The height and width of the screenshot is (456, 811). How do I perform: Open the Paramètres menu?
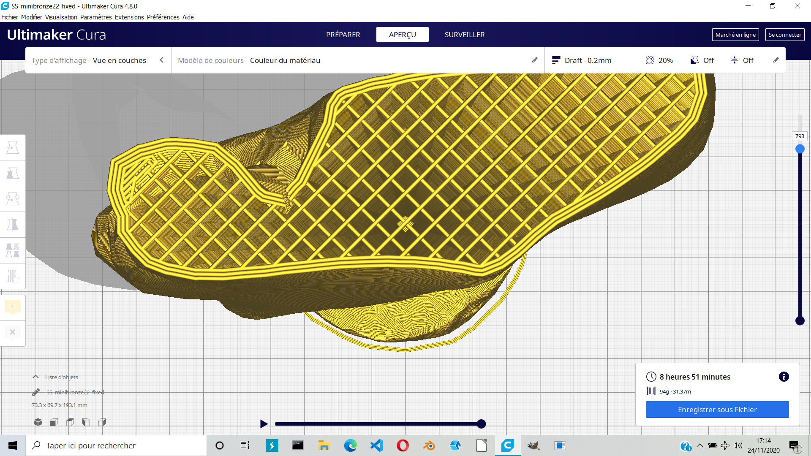tap(96, 17)
